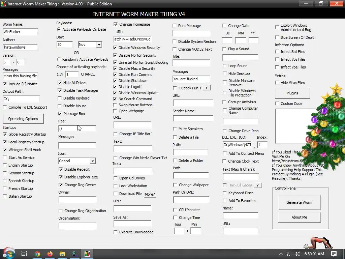Image resolution: width=345 pixels, height=259 pixels.
Task: Open File Explorer from the taskbar
Action: tap(62, 254)
